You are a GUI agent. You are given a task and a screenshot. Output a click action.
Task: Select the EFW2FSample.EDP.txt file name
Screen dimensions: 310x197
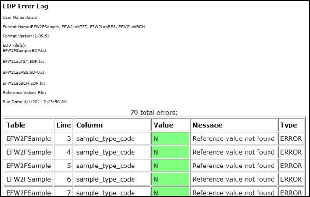[24, 50]
